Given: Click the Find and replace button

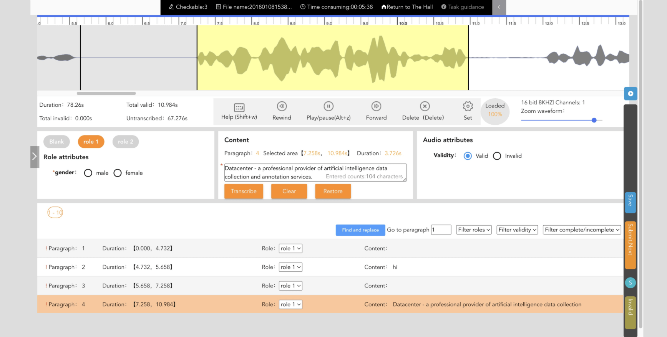Looking at the screenshot, I should tap(360, 230).
